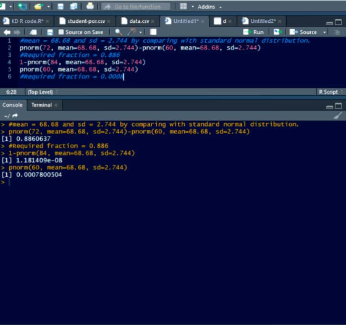This screenshot has width=346, height=325.
Task: Close the student-por.csv tab
Action: click(x=109, y=22)
